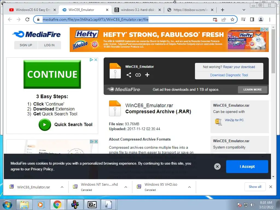280x210 pixels.
Task: Click the page vertical scrollbar thumb
Action: (x=273, y=51)
